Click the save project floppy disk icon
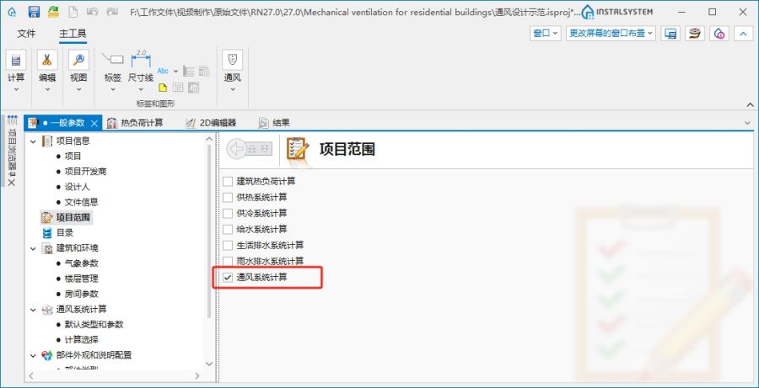 [x=34, y=12]
